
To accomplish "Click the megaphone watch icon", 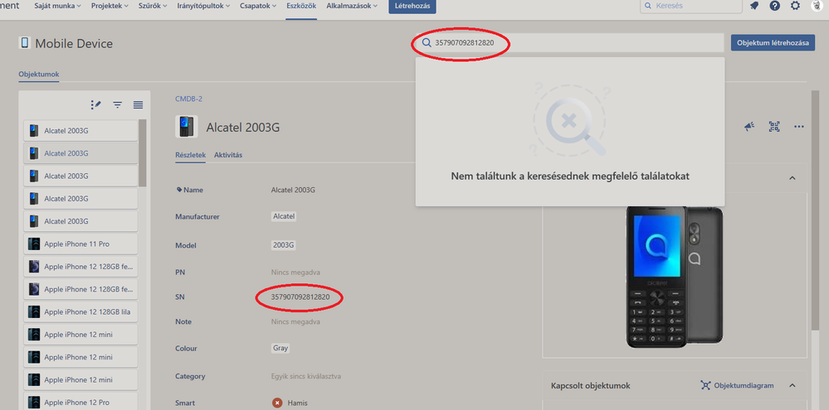I will [x=749, y=127].
